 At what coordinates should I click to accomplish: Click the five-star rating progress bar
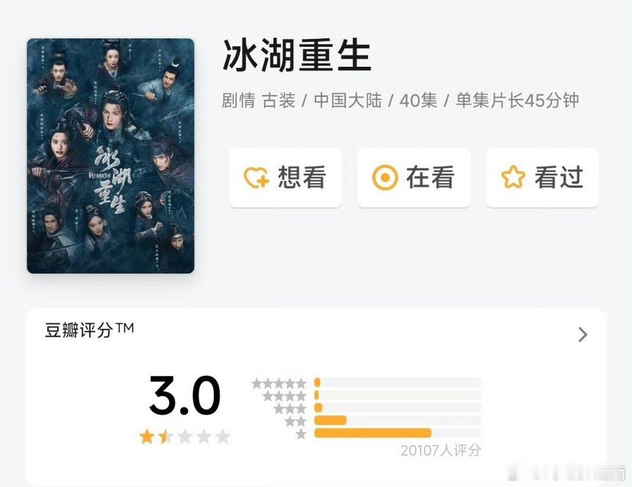[396, 382]
